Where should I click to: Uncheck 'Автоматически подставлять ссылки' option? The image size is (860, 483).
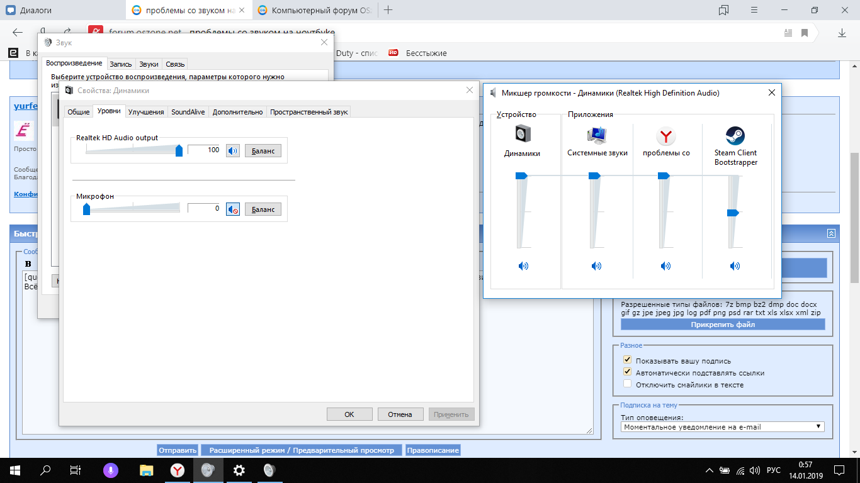(627, 372)
